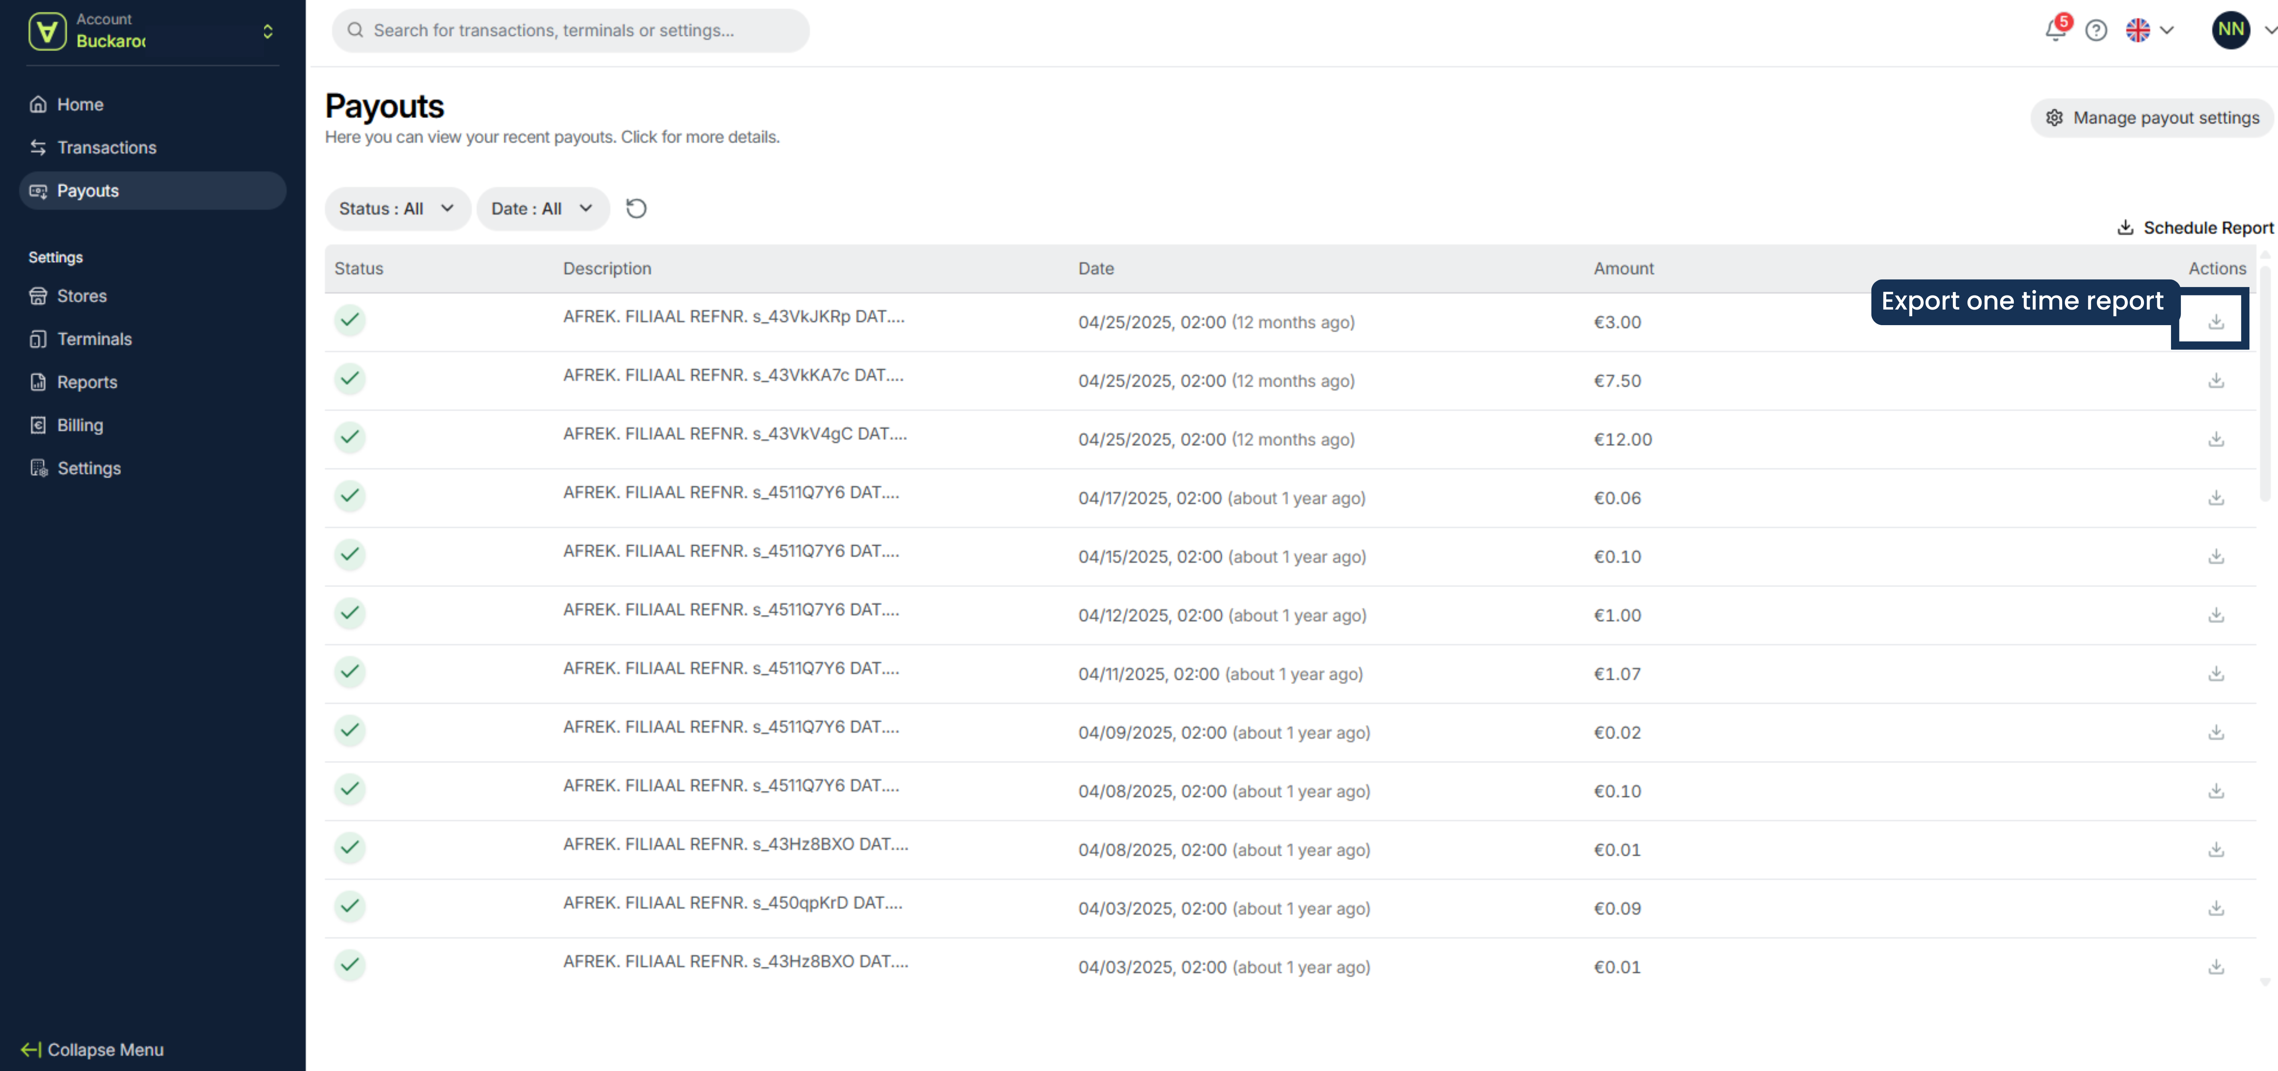Open the account switcher for Buckaroo
Image resolution: width=2278 pixels, height=1071 pixels.
(x=268, y=32)
